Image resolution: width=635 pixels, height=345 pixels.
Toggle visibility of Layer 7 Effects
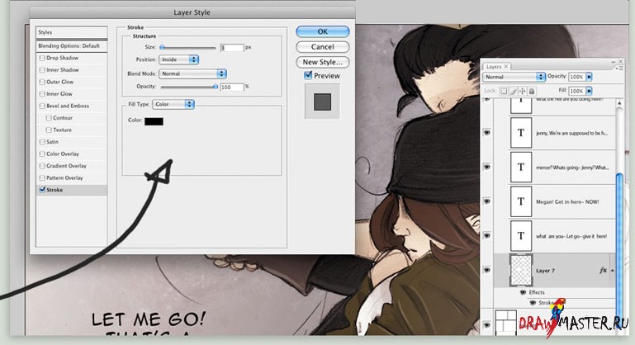[523, 292]
